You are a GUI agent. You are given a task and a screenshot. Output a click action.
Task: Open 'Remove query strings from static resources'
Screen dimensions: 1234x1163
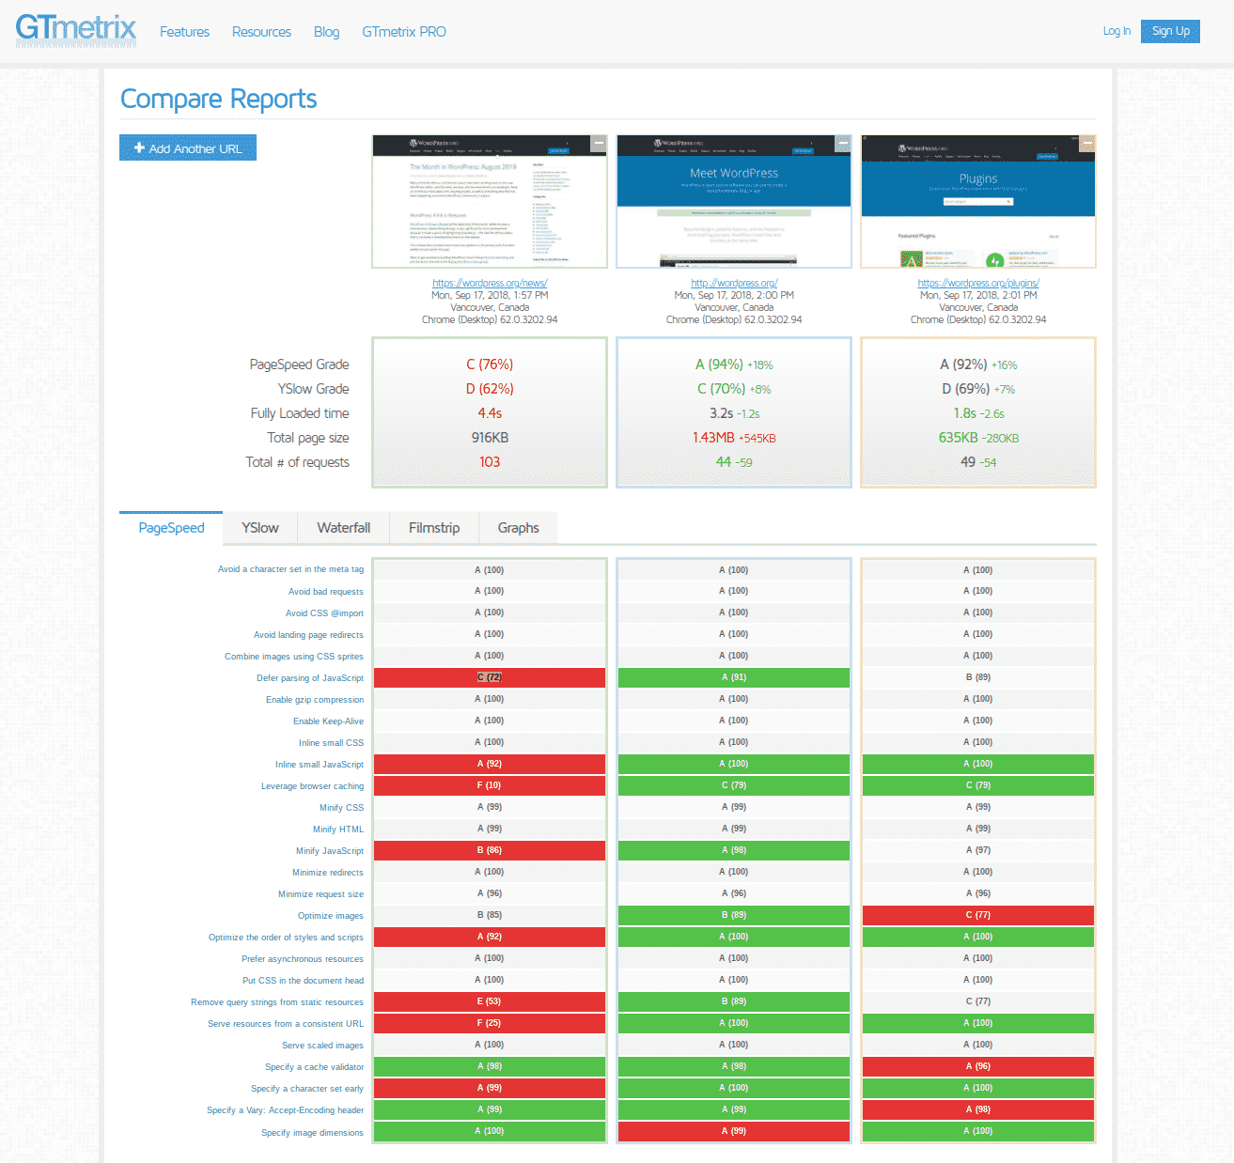tap(277, 1002)
